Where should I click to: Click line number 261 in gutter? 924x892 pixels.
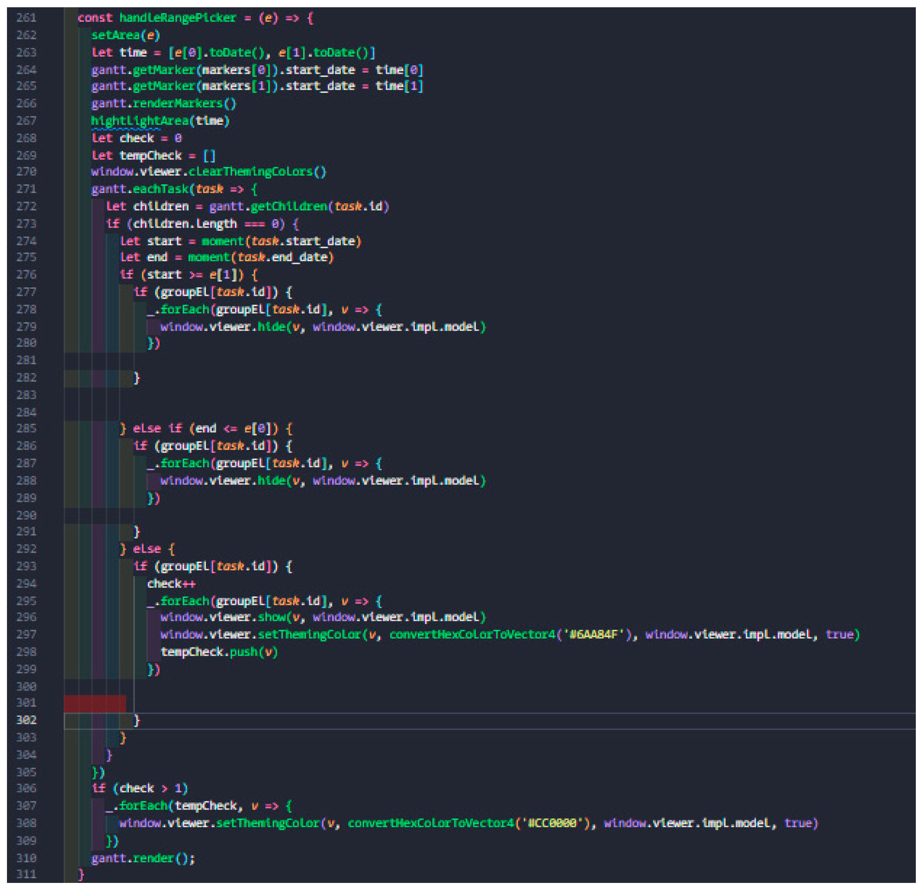[26, 18]
